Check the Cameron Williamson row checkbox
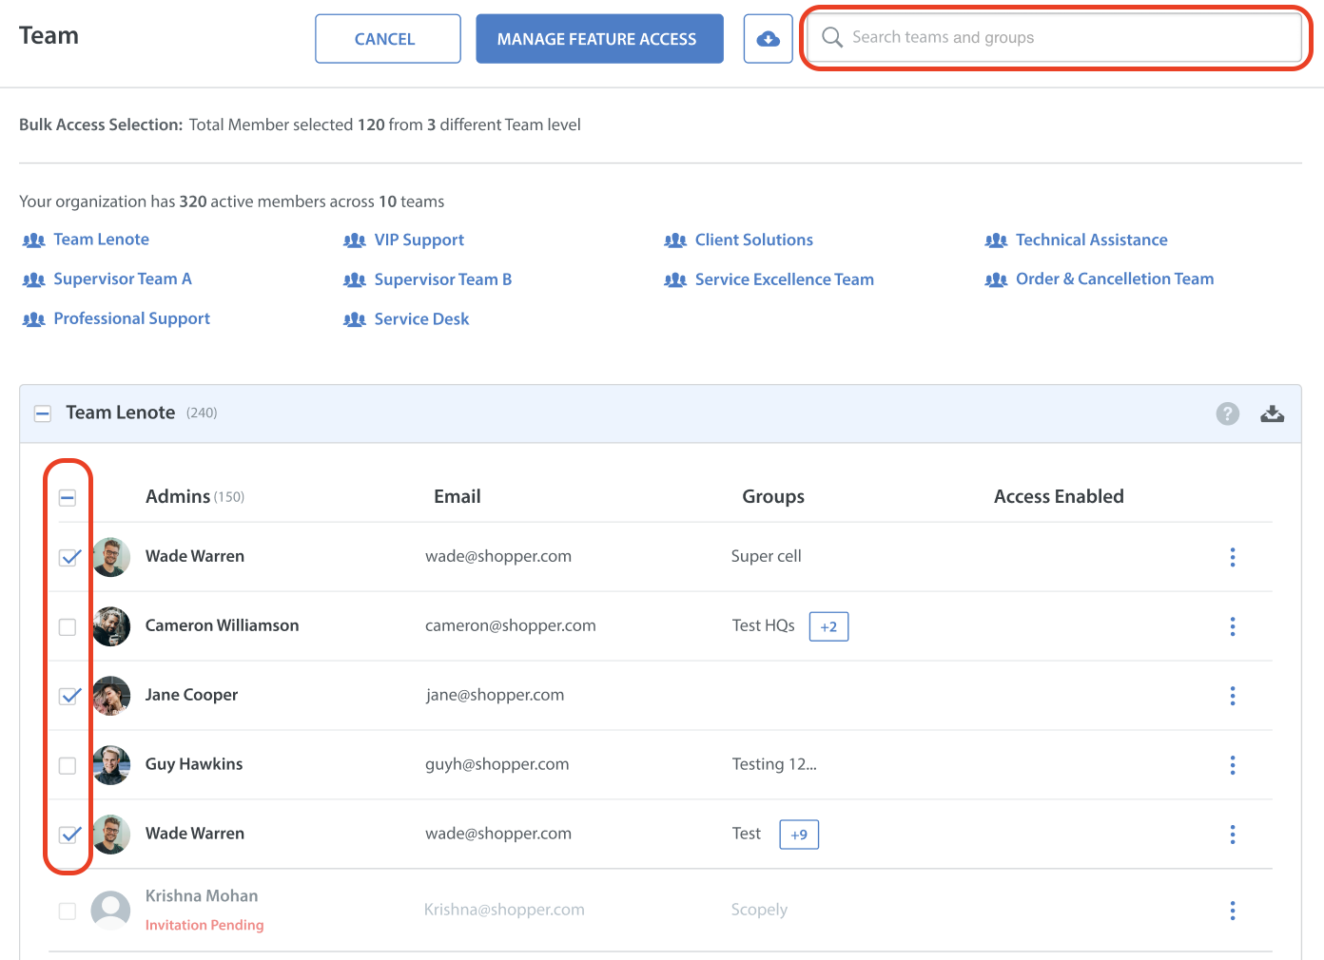The width and height of the screenshot is (1324, 960). 68,627
